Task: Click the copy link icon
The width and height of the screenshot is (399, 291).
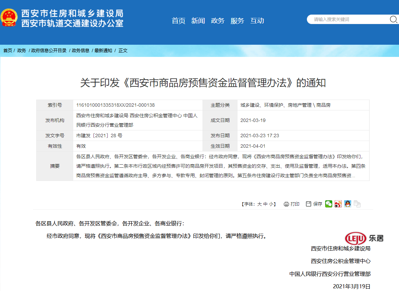Action: tap(357, 204)
